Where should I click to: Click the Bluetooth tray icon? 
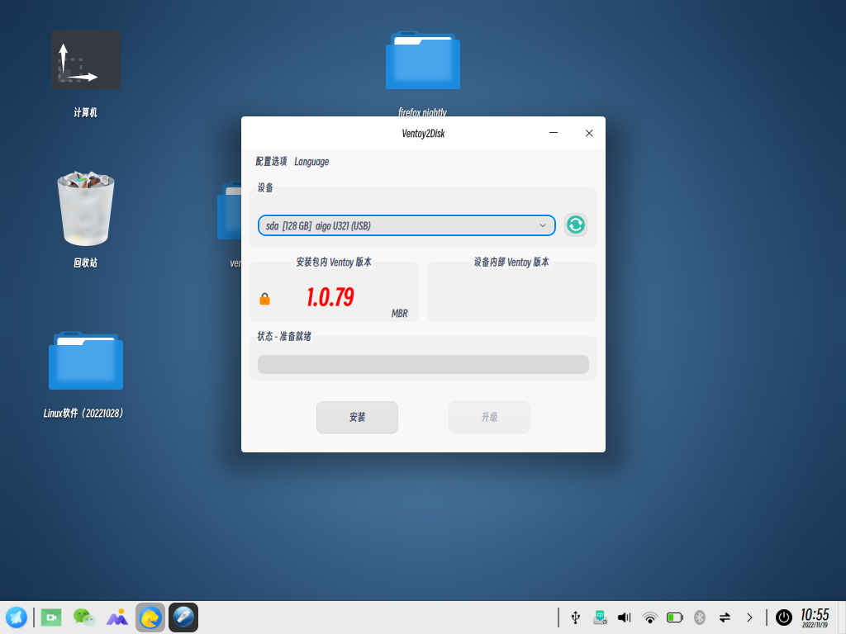[700, 617]
